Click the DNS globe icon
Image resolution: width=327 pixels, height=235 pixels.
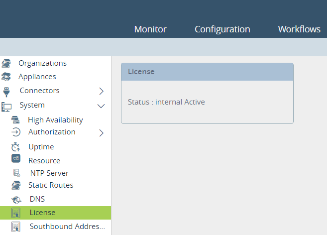16,200
